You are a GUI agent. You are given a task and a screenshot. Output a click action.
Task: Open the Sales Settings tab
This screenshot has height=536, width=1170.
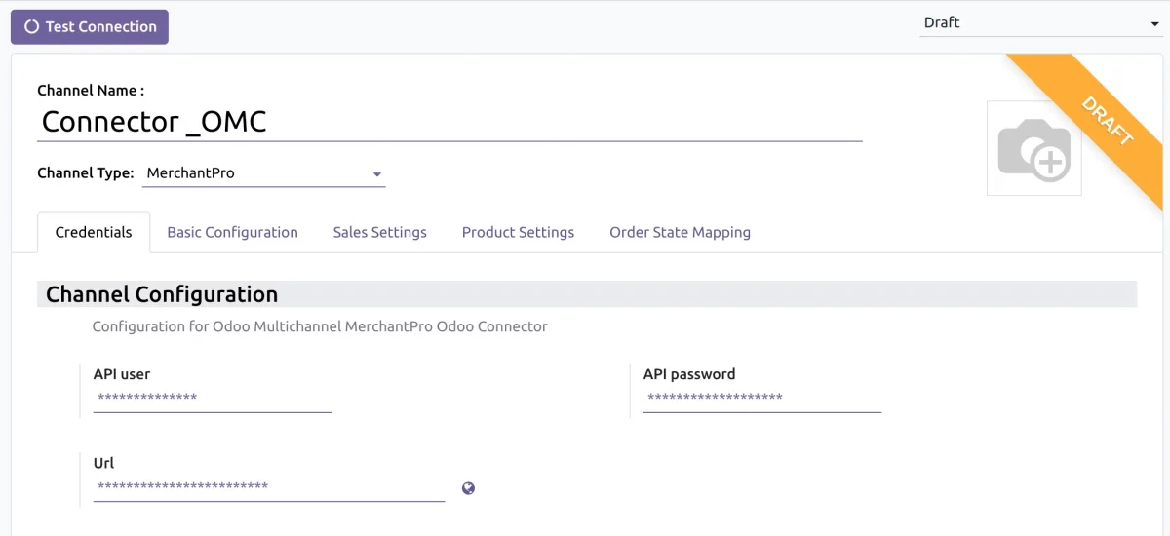tap(379, 233)
